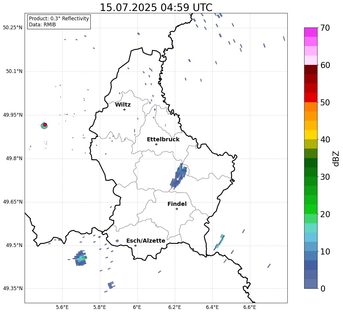Image resolution: width=343 pixels, height=313 pixels.
Task: Click the dBZ colorbar label
Action: (336, 158)
